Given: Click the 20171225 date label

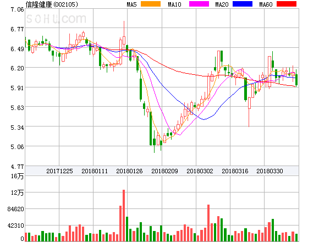Looking at the screenshot, I should [59, 171].
